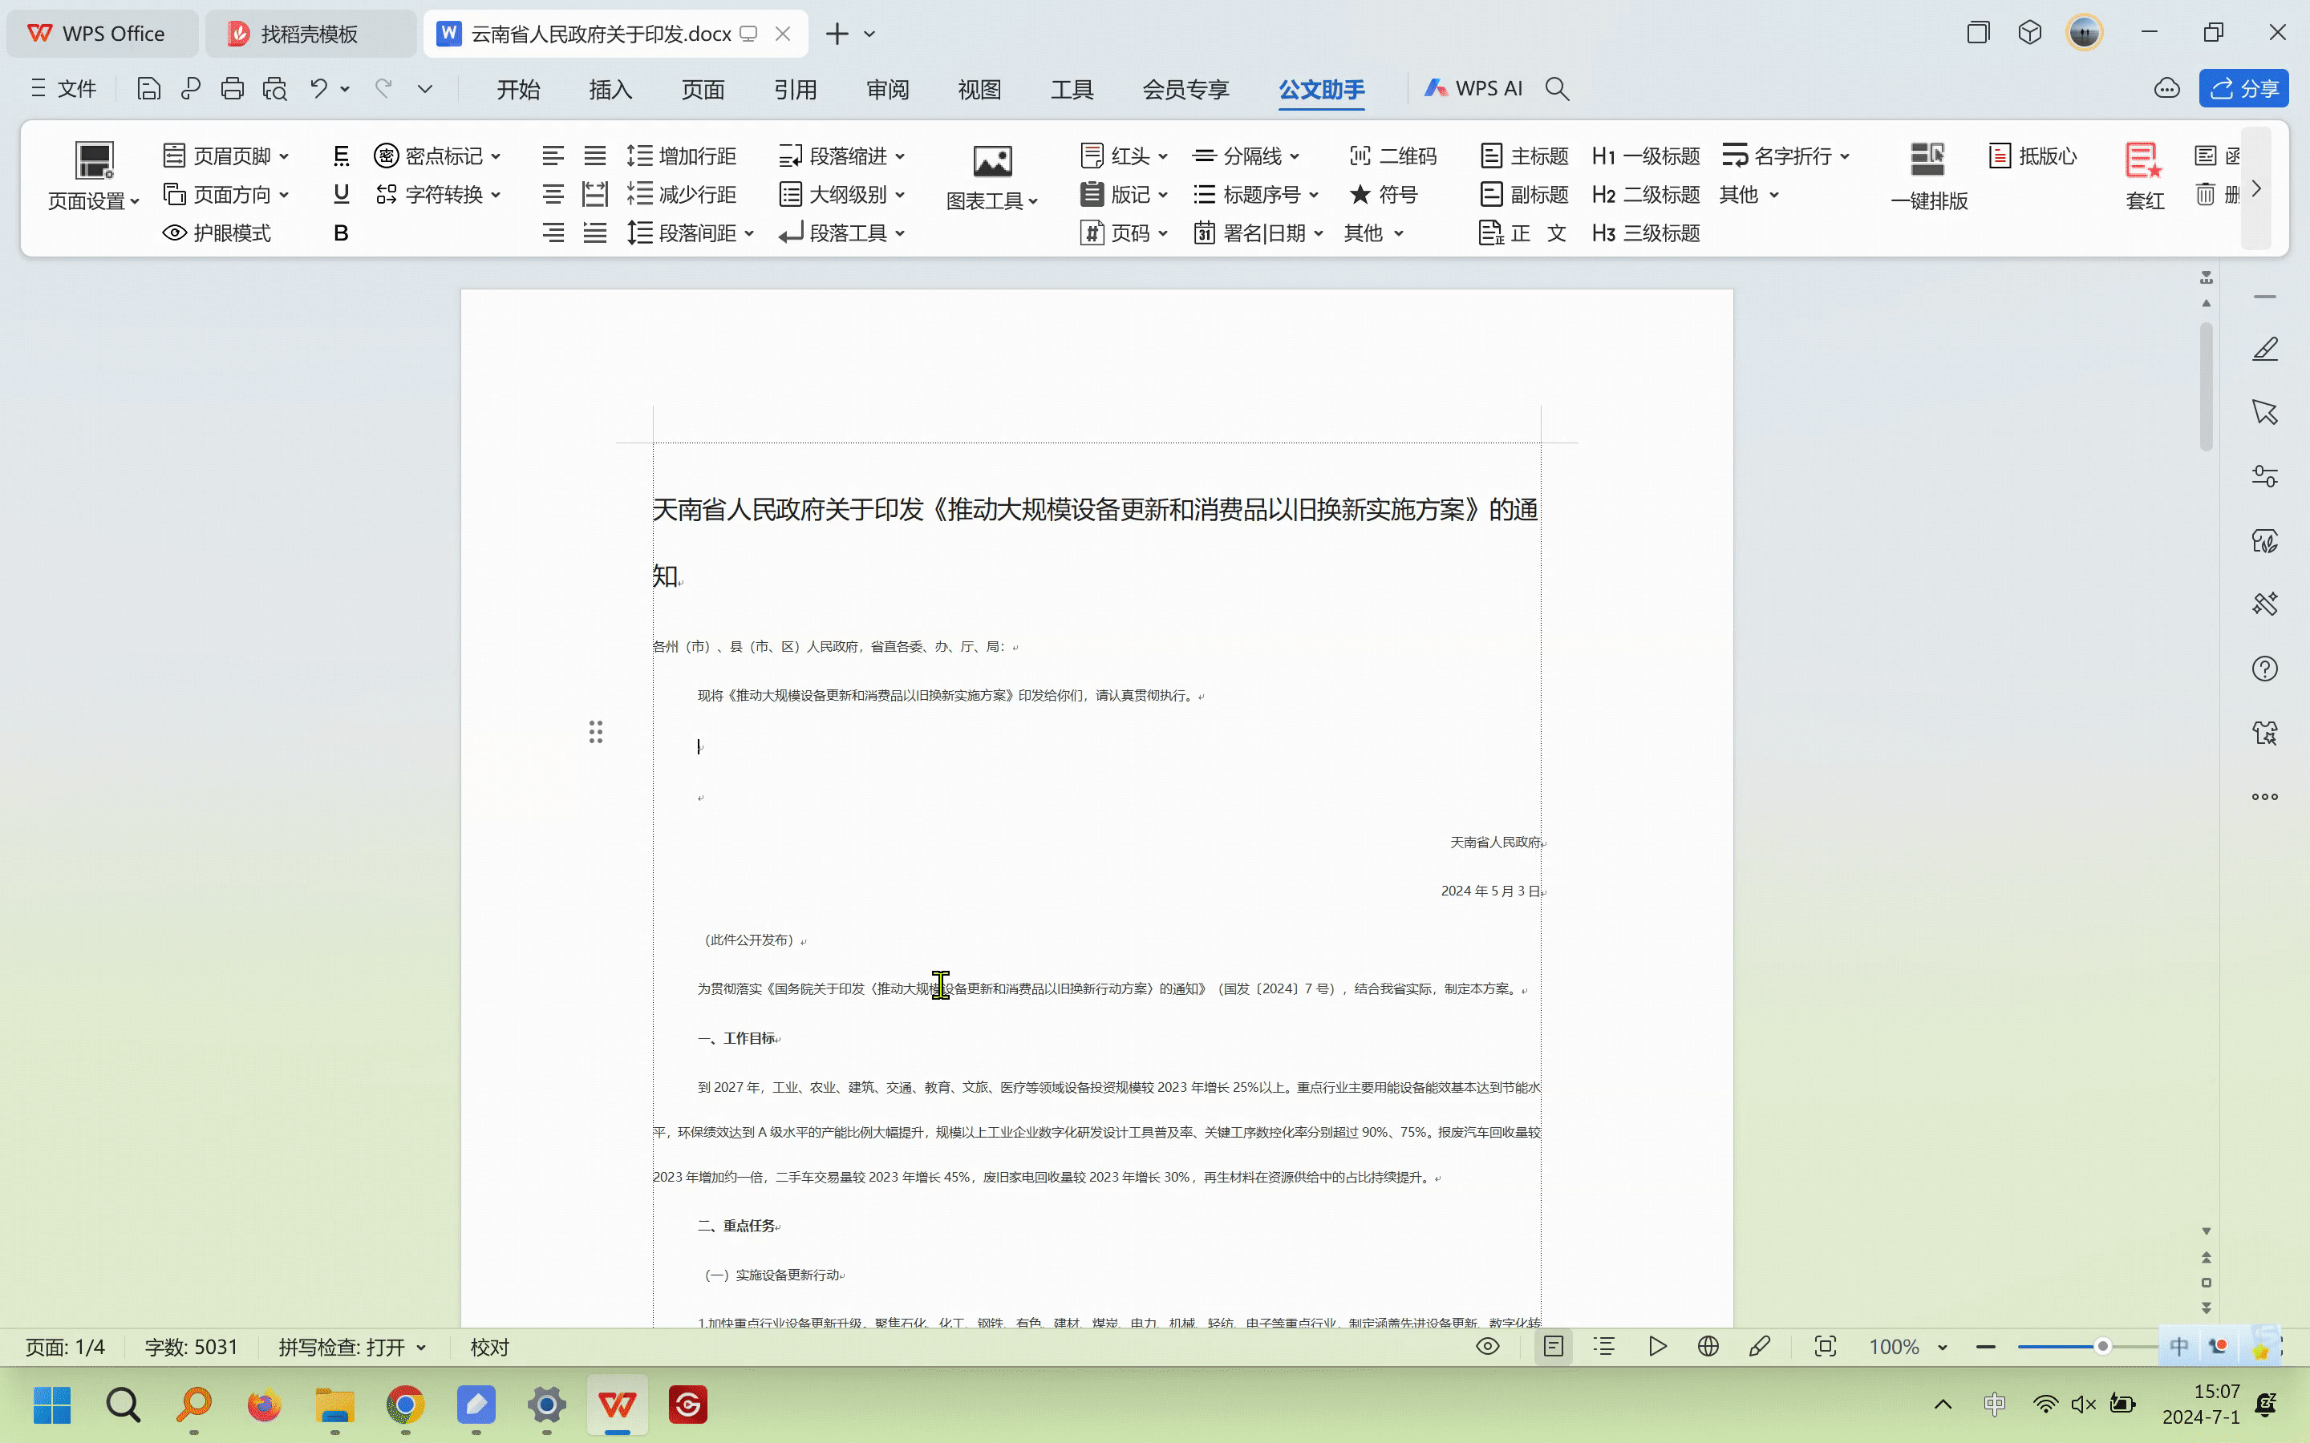Toggle bold B formatting
The width and height of the screenshot is (2310, 1443).
pos(341,232)
